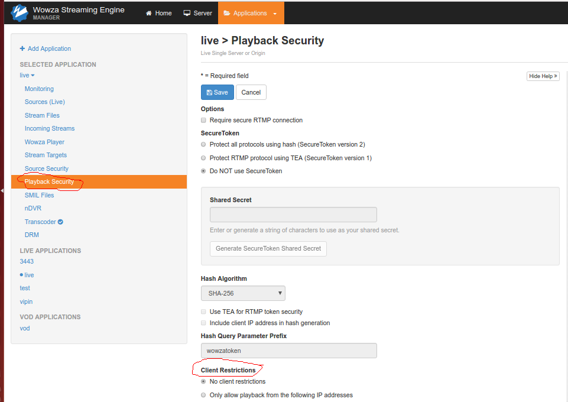Expand the Applications menu caret
The image size is (568, 402).
pyautogui.click(x=275, y=14)
